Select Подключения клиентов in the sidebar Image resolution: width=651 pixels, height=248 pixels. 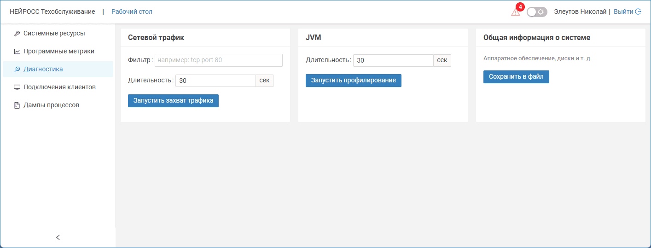(59, 87)
